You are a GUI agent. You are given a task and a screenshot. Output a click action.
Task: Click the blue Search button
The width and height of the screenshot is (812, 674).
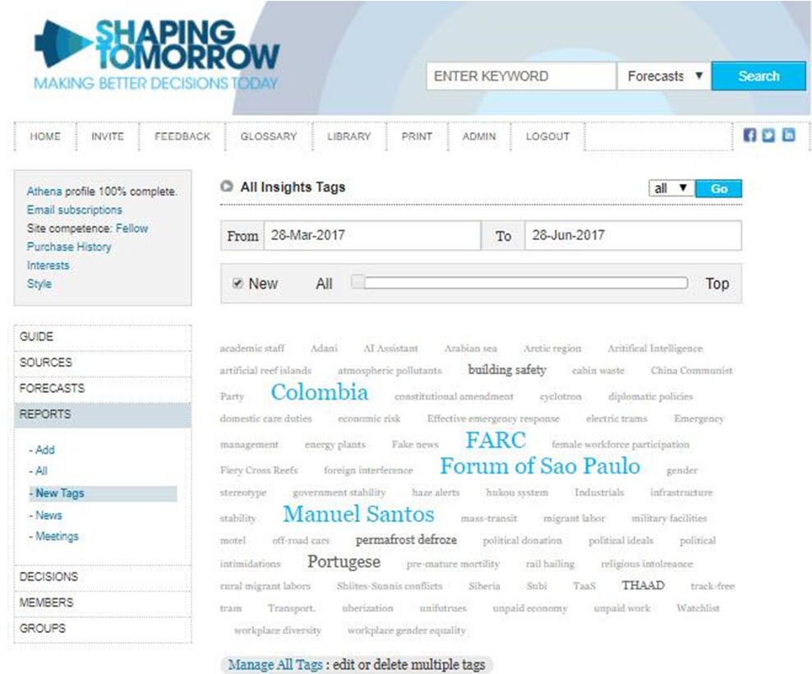tap(759, 76)
